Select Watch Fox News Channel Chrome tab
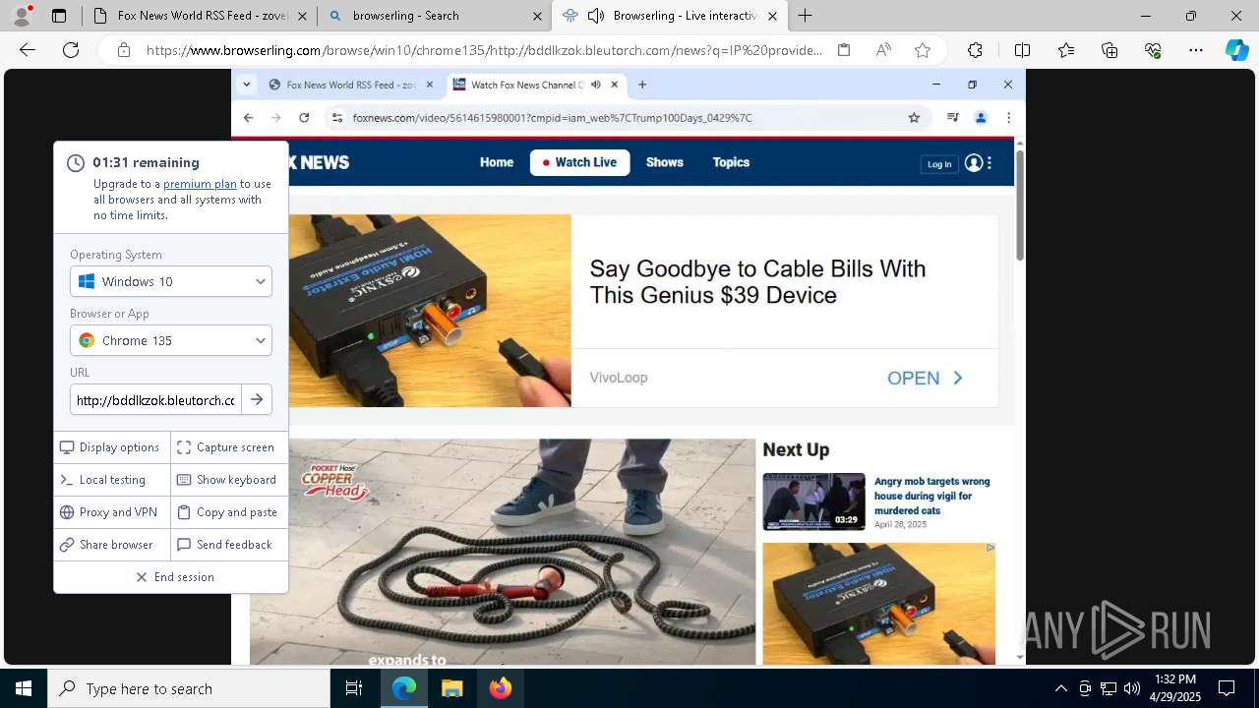The height and width of the screenshot is (708, 1259). [535, 85]
